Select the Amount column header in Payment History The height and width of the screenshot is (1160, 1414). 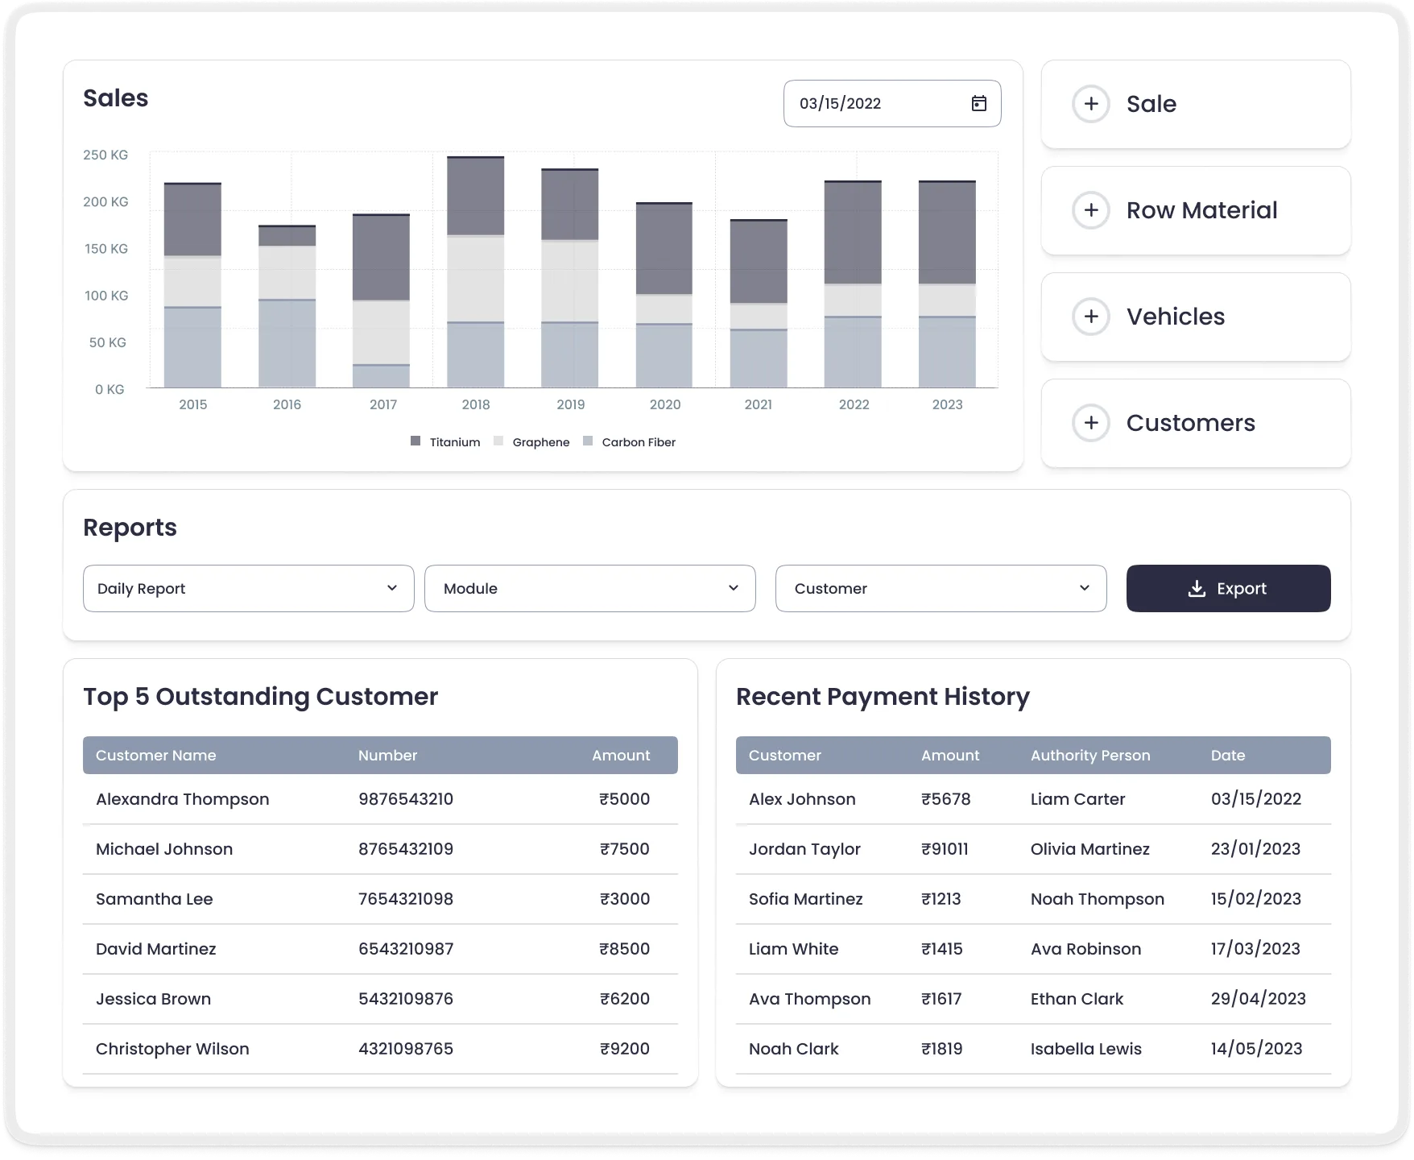tap(950, 755)
